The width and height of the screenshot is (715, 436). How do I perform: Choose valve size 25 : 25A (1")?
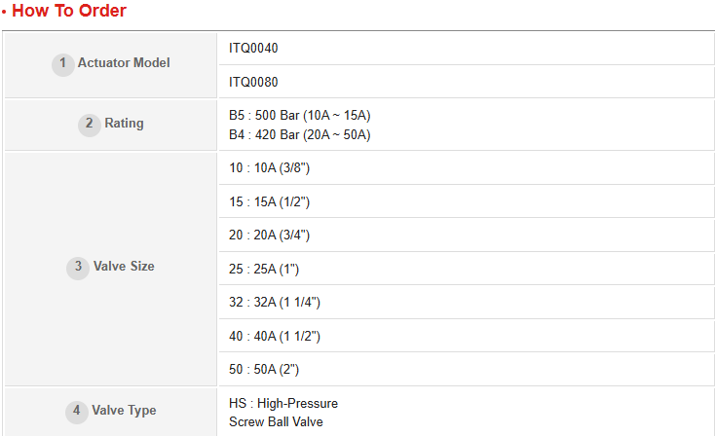click(263, 269)
